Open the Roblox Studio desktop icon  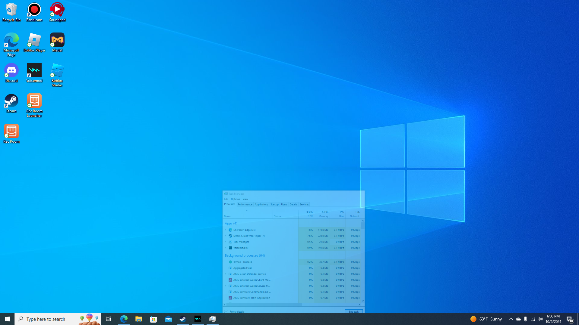57,75
